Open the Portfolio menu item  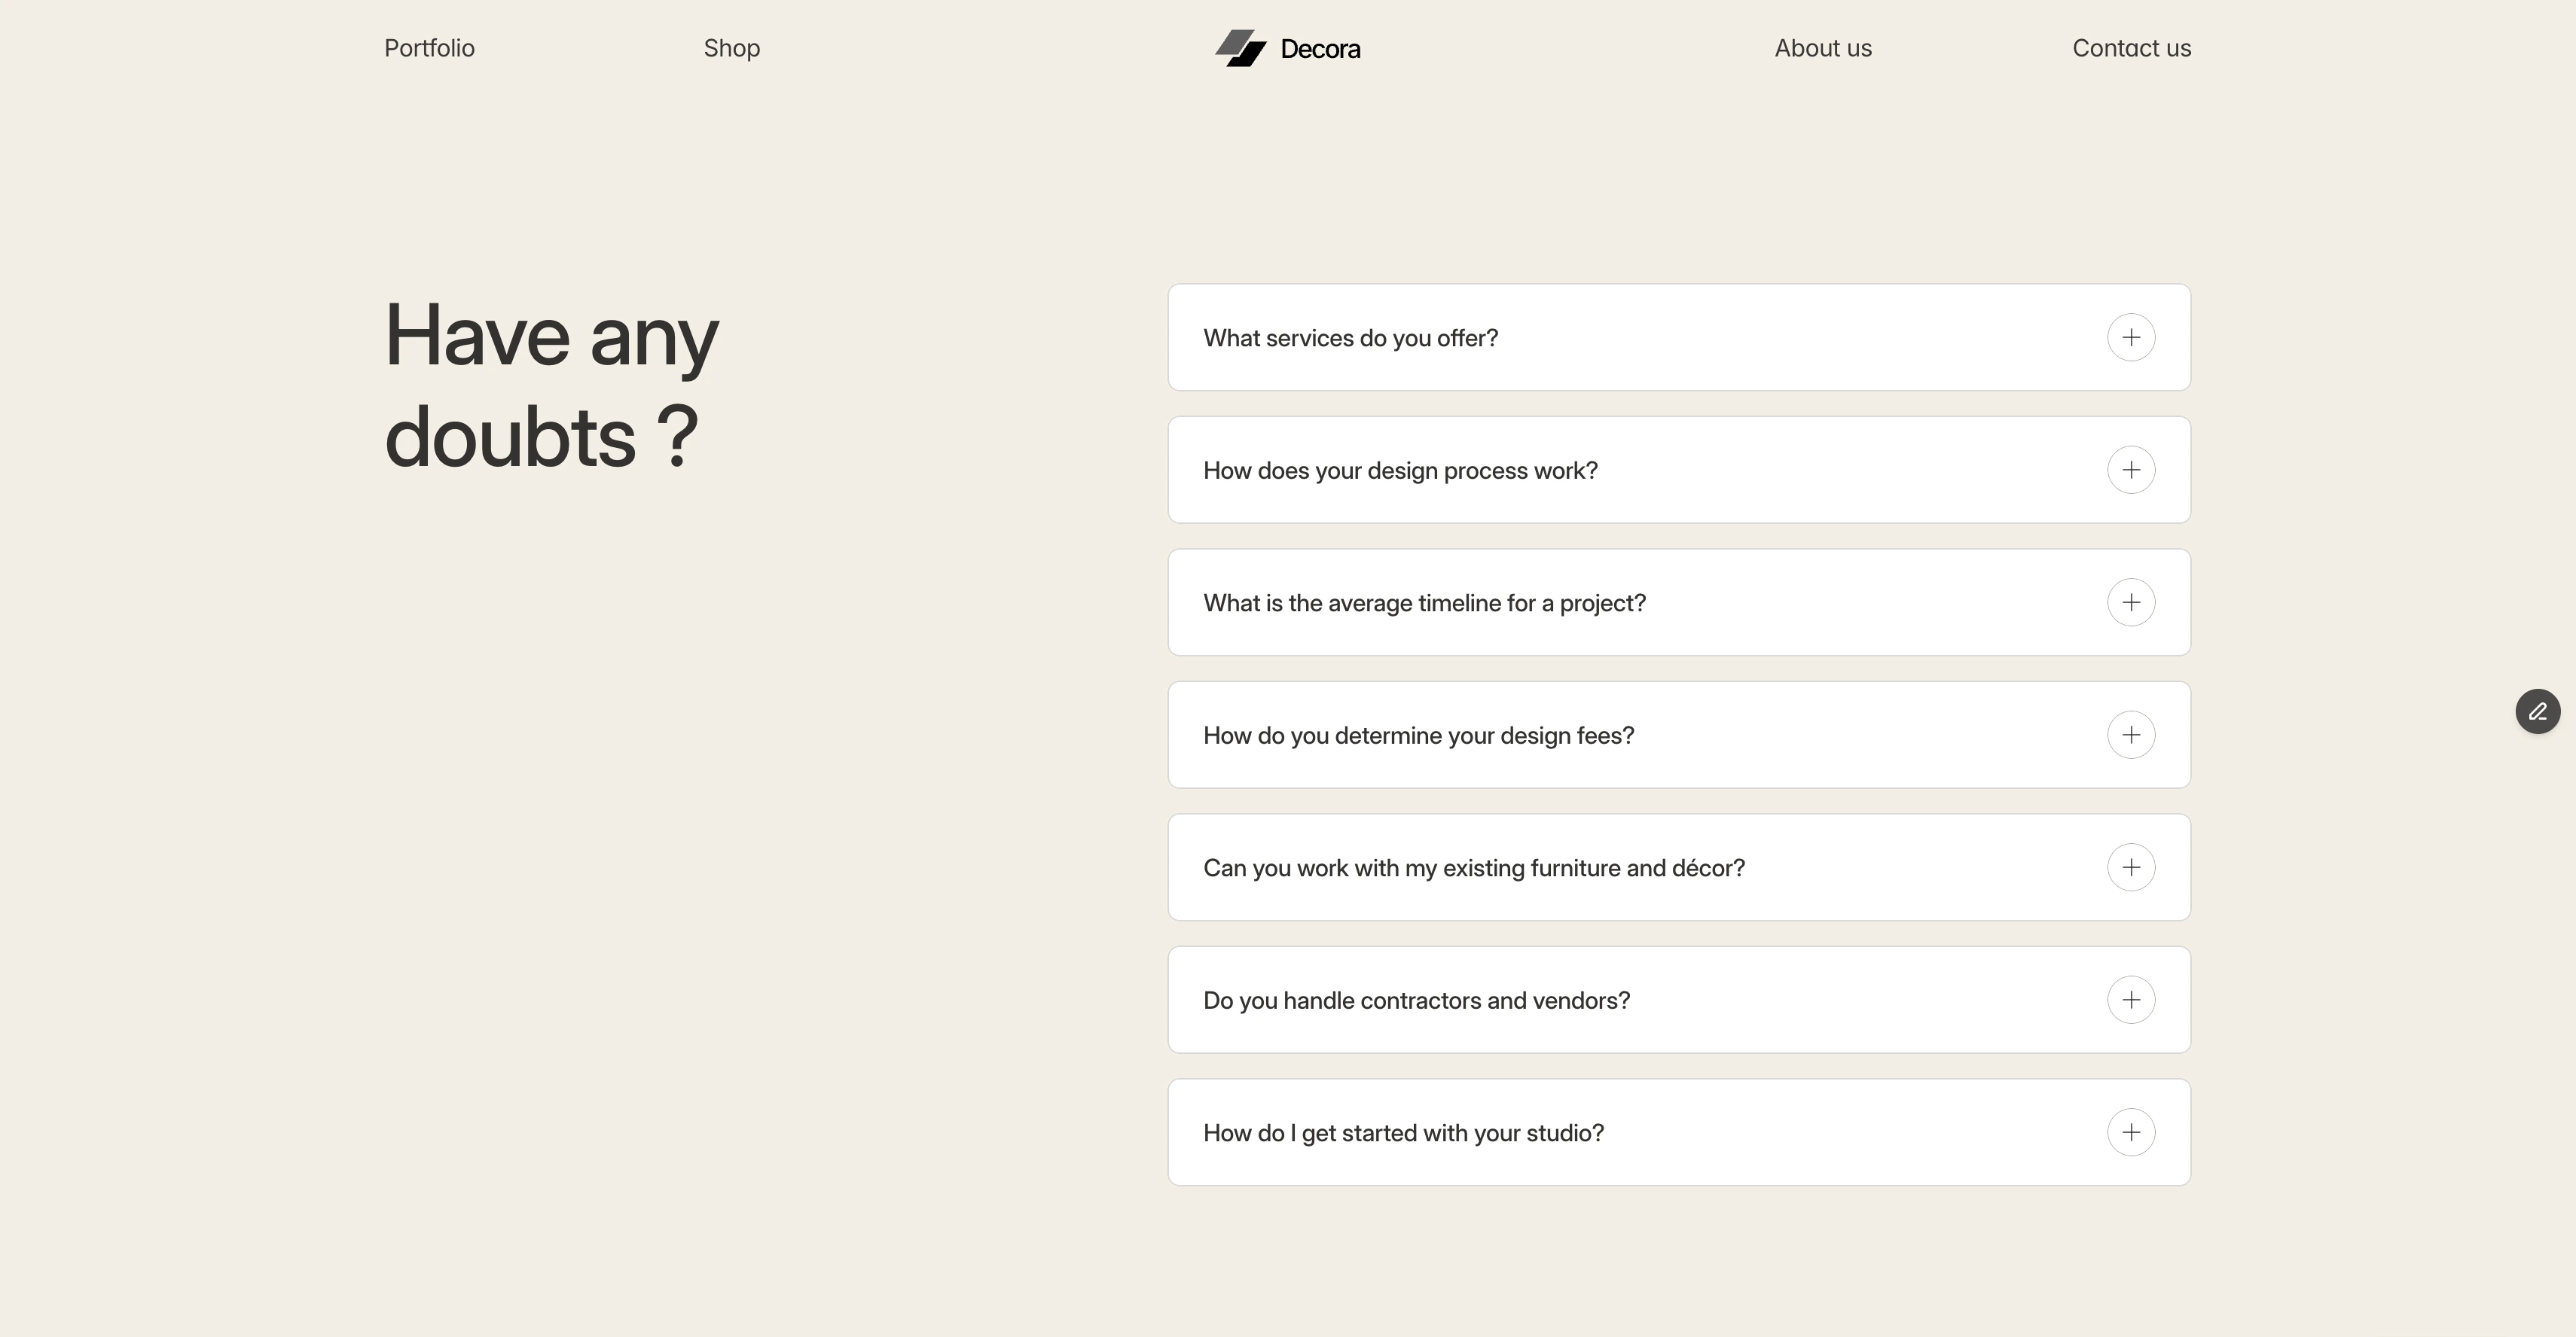(429, 48)
